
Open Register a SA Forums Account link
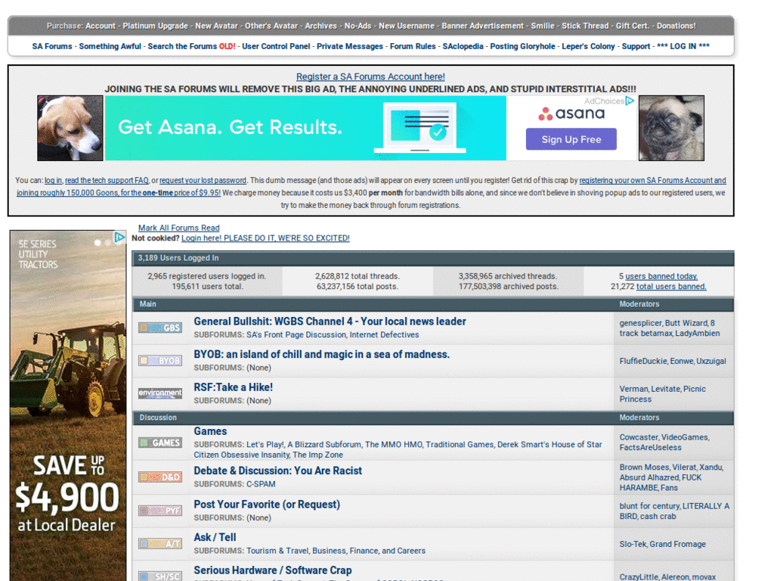click(370, 76)
